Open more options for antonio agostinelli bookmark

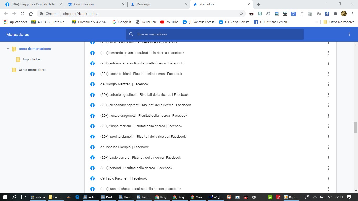[x=328, y=95]
